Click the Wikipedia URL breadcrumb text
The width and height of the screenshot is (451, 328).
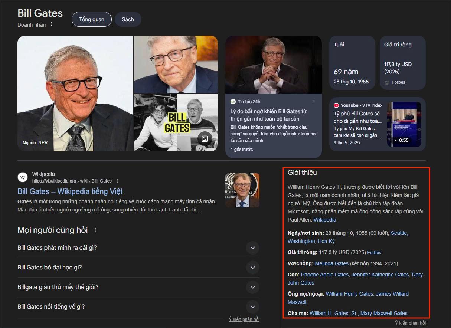click(72, 181)
